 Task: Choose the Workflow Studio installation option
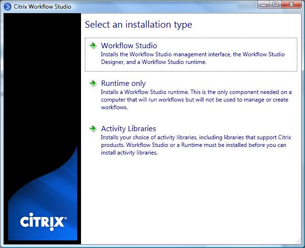191,54
